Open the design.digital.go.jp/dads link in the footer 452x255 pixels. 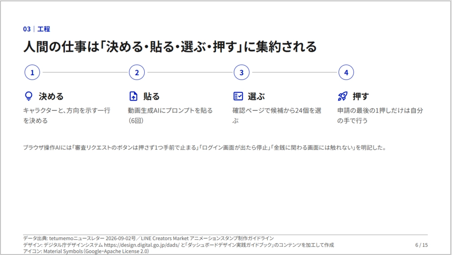point(142,245)
